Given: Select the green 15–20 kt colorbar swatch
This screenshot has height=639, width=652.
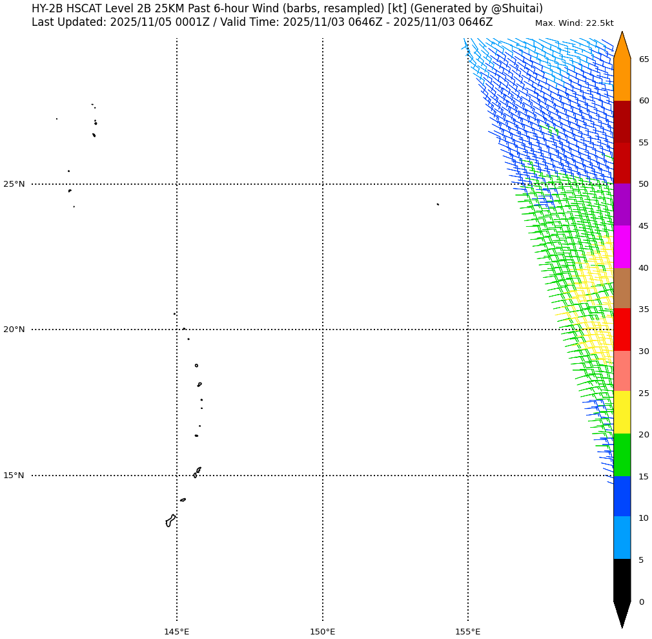Looking at the screenshot, I should [x=622, y=455].
